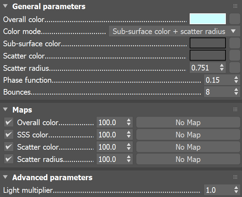The width and height of the screenshot is (242, 197).
Task: Click Overall color map amount spinner
Action: (x=129, y=122)
